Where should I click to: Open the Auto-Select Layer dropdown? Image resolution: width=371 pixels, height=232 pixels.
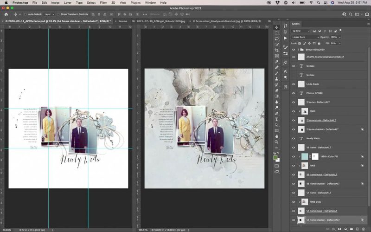pos(50,14)
